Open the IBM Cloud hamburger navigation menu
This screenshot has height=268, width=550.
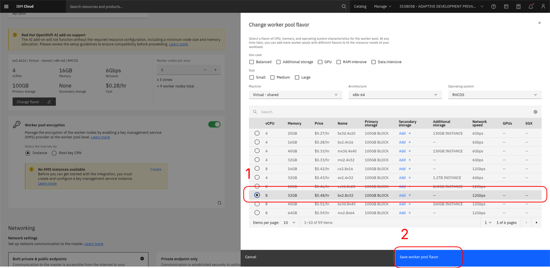tap(6, 6)
